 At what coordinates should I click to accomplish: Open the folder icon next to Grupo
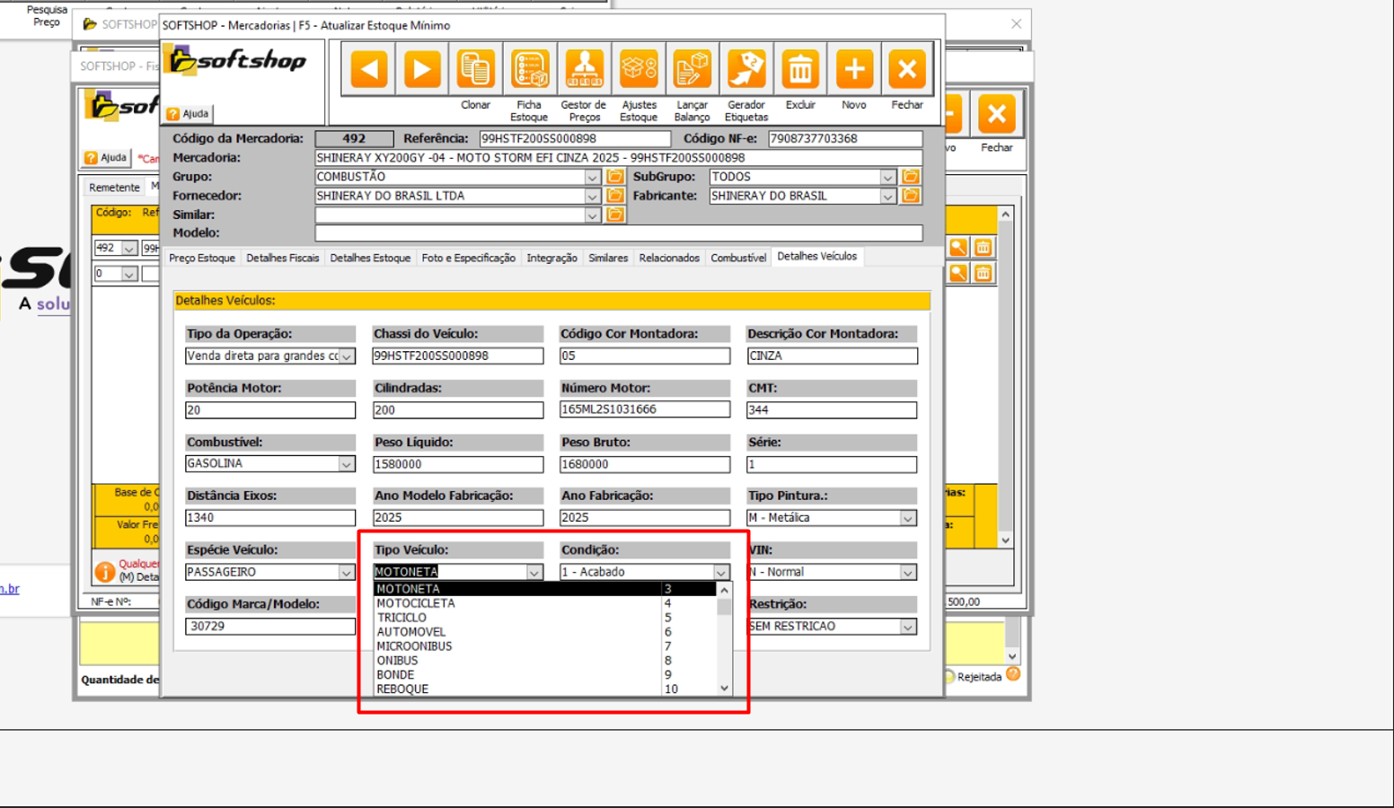pos(615,177)
